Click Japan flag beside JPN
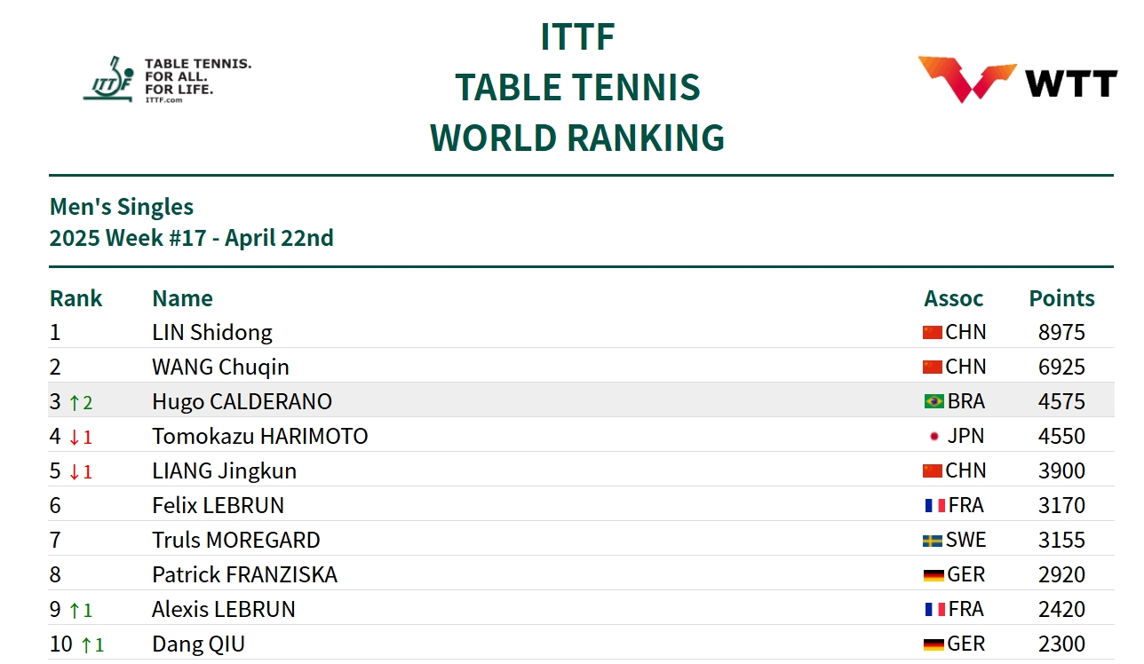1144x664 pixels. (933, 436)
